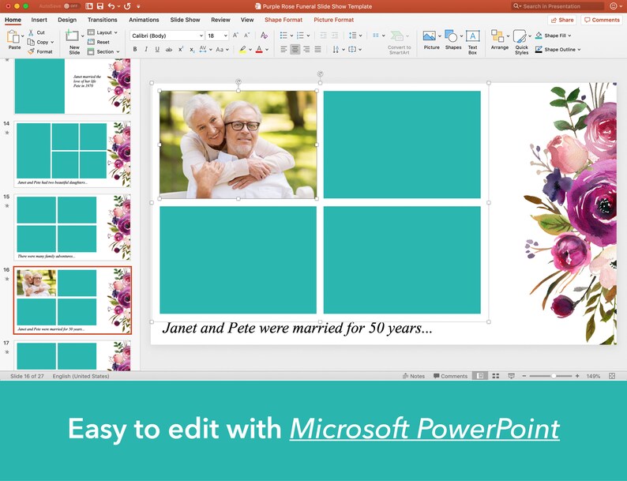Image resolution: width=627 pixels, height=481 pixels.
Task: Select slide 14 thumbnail
Action: coord(73,154)
